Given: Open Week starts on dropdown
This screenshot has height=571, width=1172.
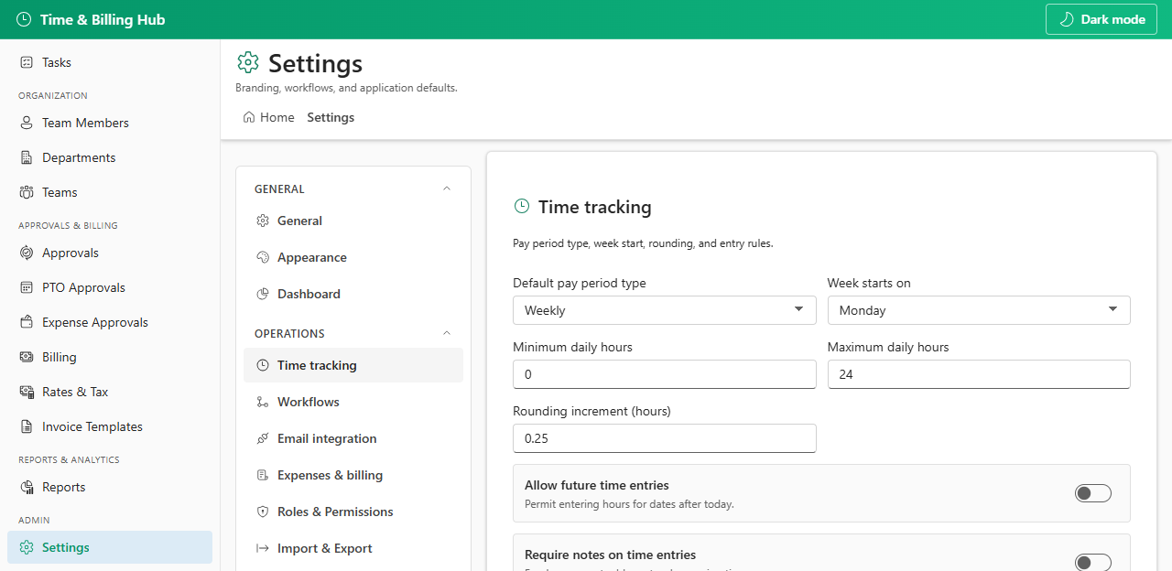Looking at the screenshot, I should coord(979,310).
